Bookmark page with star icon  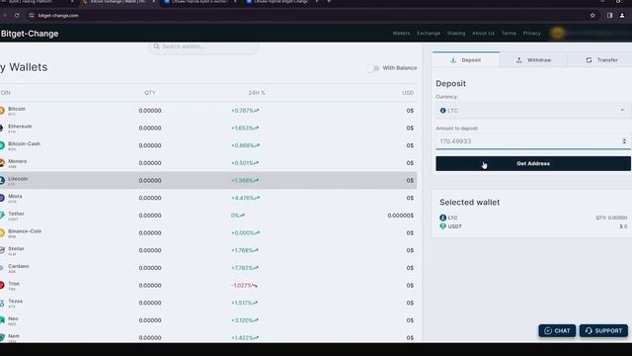point(592,16)
